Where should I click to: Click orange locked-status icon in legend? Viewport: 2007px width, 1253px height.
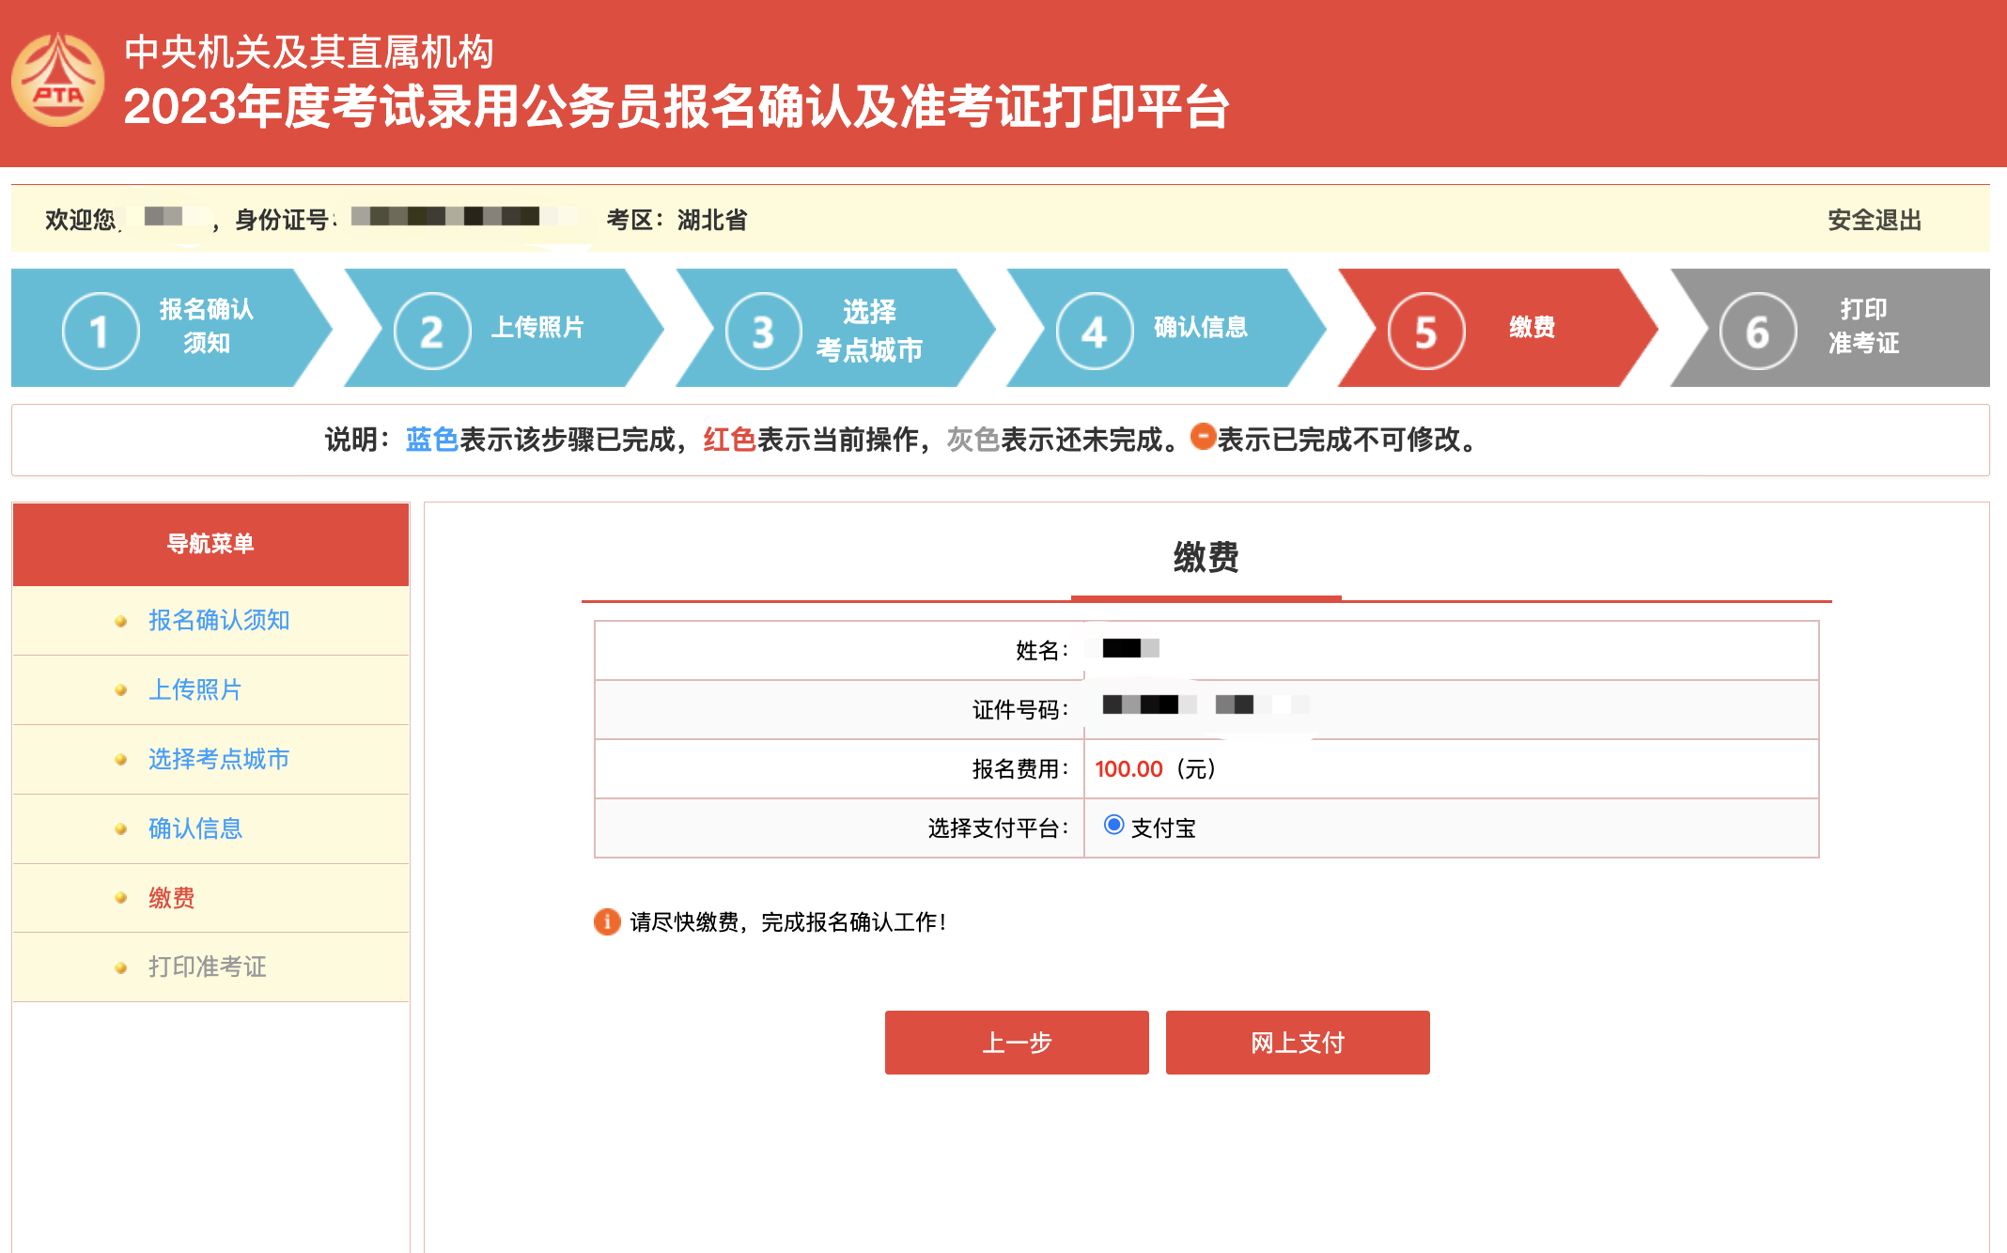1203,437
